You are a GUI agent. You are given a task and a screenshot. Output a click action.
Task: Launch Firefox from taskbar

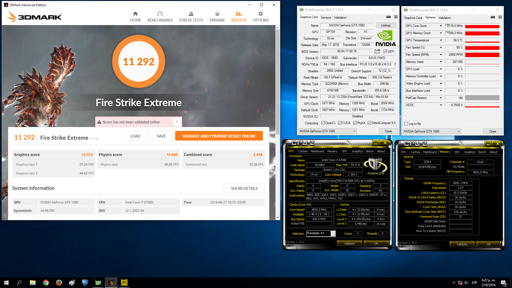tap(59, 283)
